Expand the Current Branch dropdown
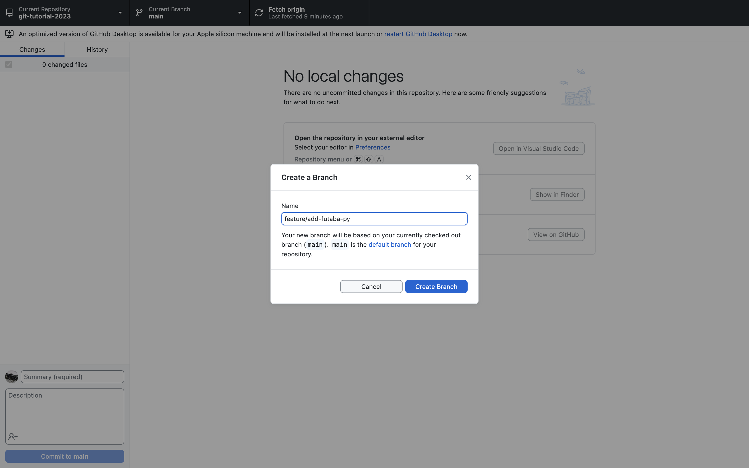749x468 pixels. (240, 13)
